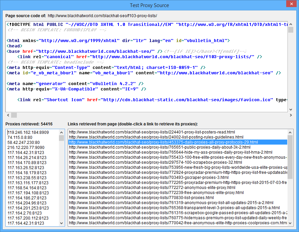
Task: Select proxy 117.164.186.27:8123
Action: tap(27, 198)
